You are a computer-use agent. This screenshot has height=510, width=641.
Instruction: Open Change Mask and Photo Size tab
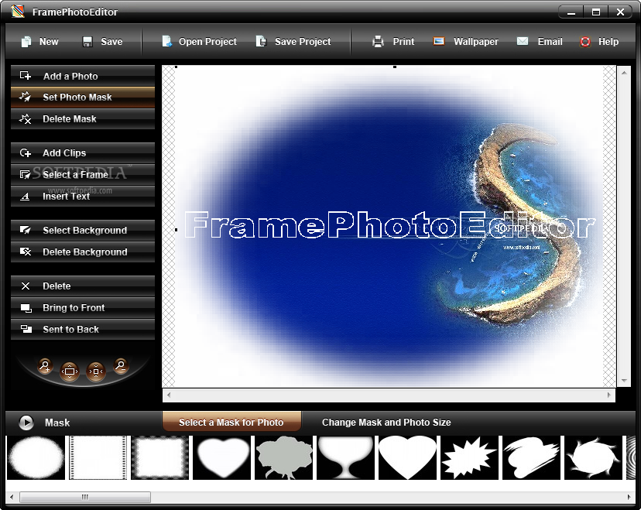386,422
